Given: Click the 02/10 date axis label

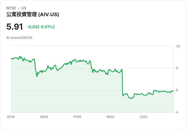Looking at the screenshot, I should pyautogui.click(x=11, y=117).
